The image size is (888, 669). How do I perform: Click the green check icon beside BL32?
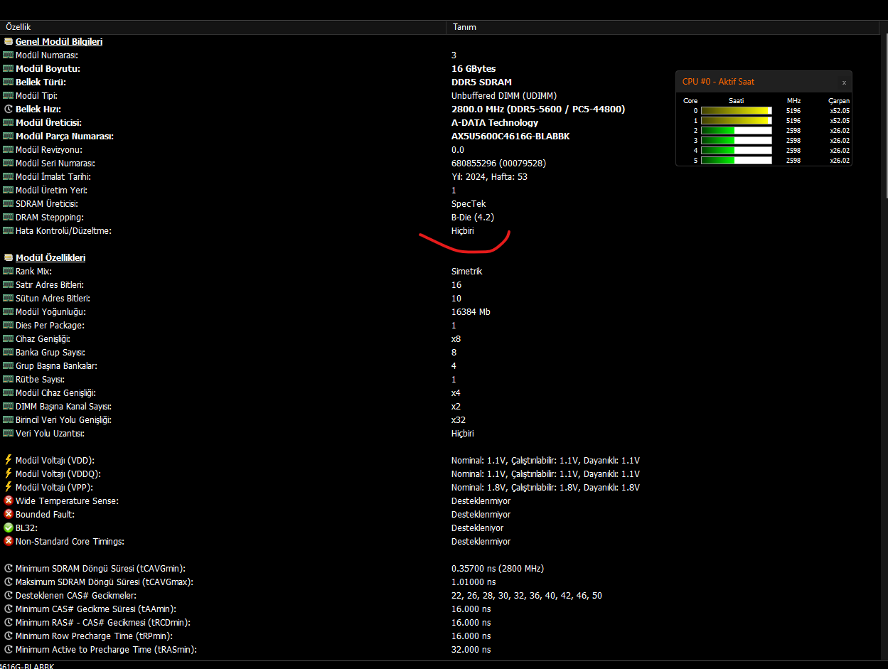click(x=9, y=528)
